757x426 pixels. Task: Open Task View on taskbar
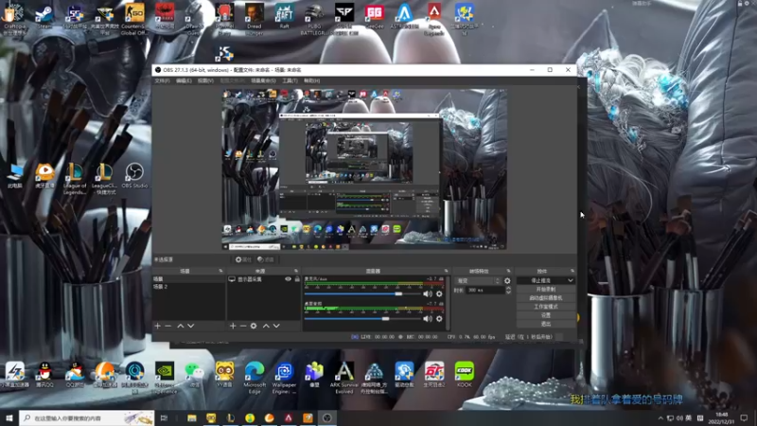point(164,417)
